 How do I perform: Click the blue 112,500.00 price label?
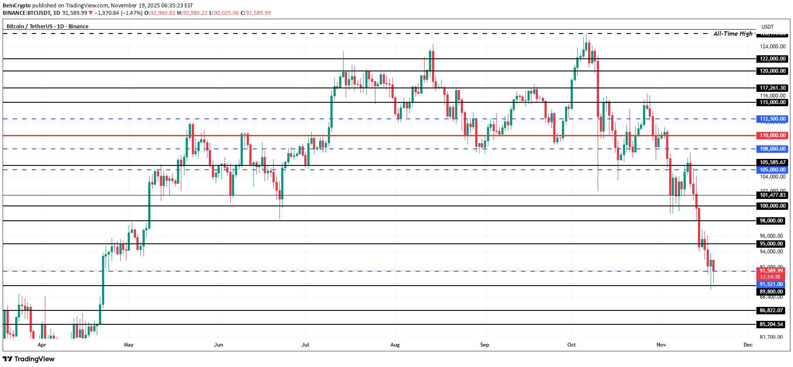coord(773,119)
